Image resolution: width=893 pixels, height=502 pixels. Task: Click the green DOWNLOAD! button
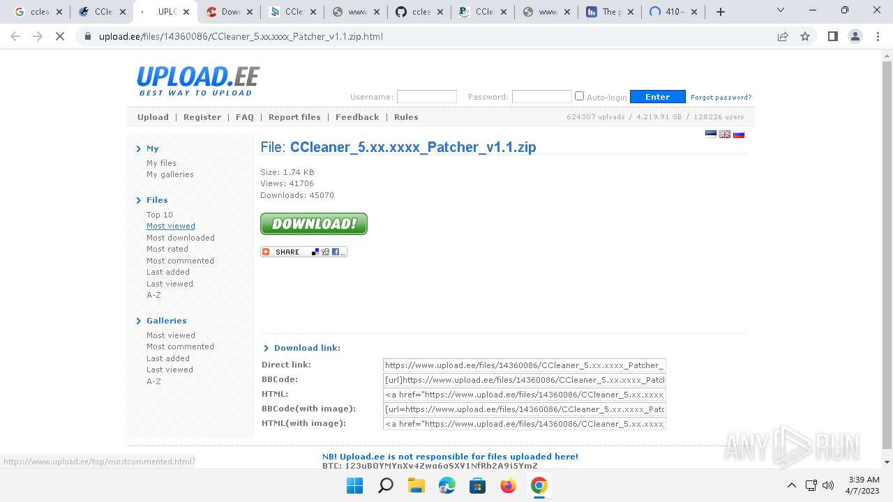point(314,224)
